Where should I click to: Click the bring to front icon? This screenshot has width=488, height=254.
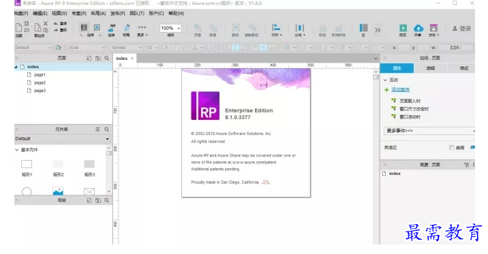point(198,28)
